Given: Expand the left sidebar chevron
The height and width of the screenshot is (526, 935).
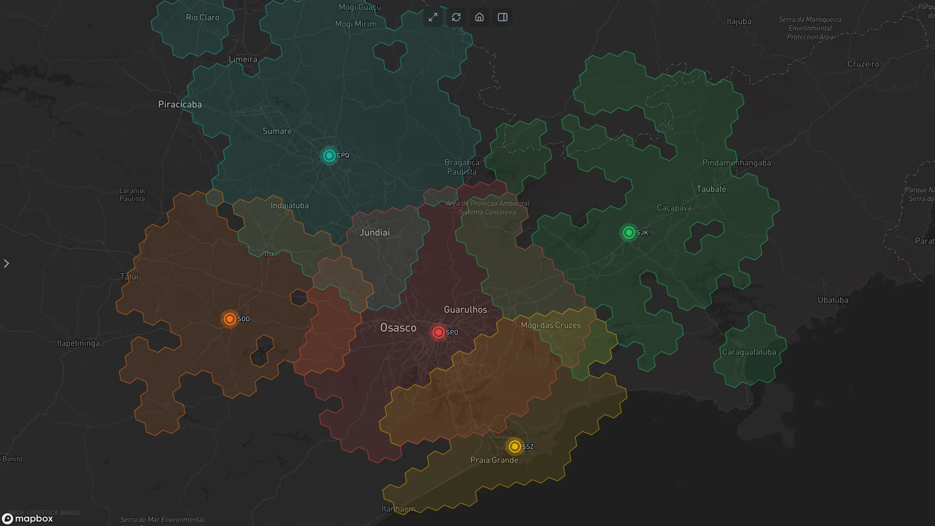Looking at the screenshot, I should 6,264.
